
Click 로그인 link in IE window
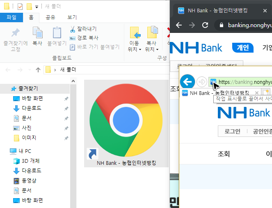(x=233, y=132)
